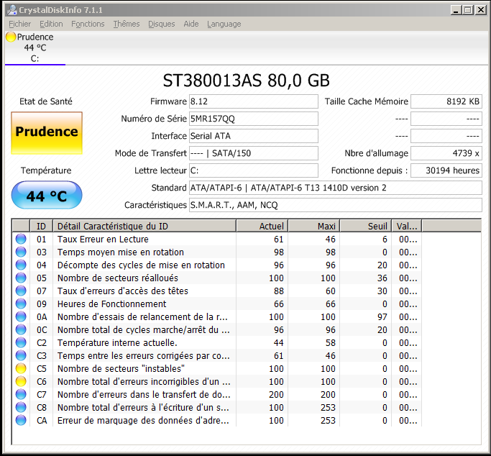Open the Edition menu
Image resolution: width=491 pixels, height=456 pixels.
[x=51, y=24]
